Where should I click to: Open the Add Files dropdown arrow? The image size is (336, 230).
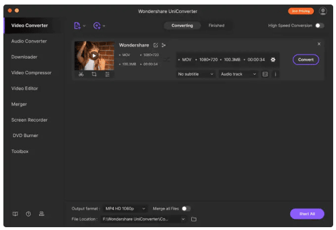84,26
